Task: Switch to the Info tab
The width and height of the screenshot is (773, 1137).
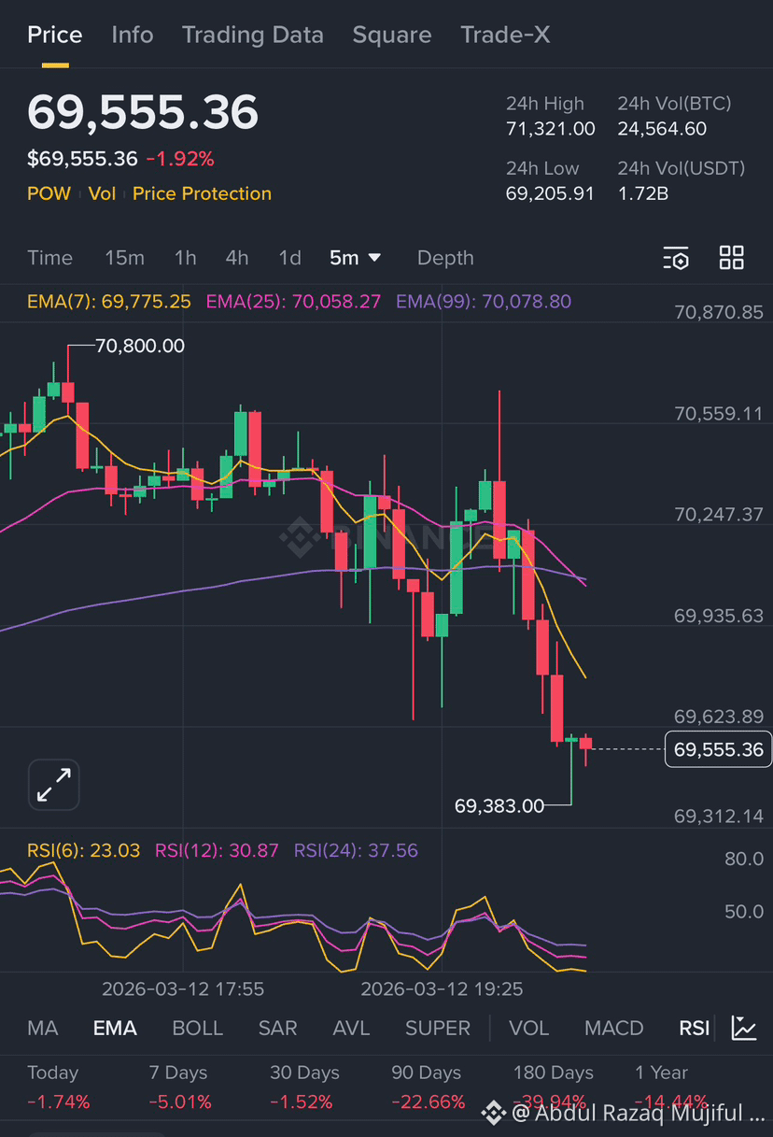Action: (x=133, y=36)
